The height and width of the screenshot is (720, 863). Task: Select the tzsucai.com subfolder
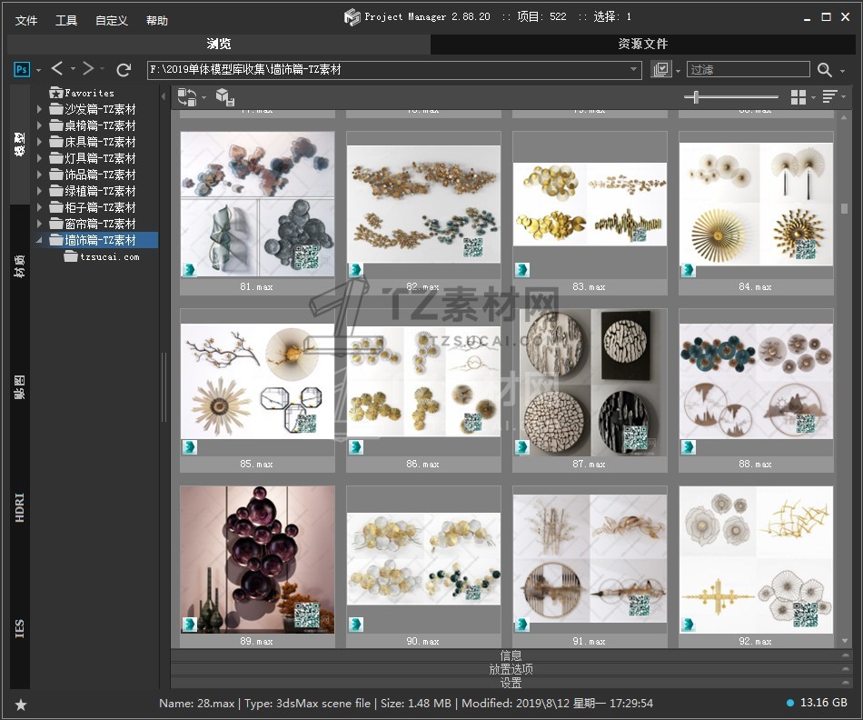(x=109, y=257)
